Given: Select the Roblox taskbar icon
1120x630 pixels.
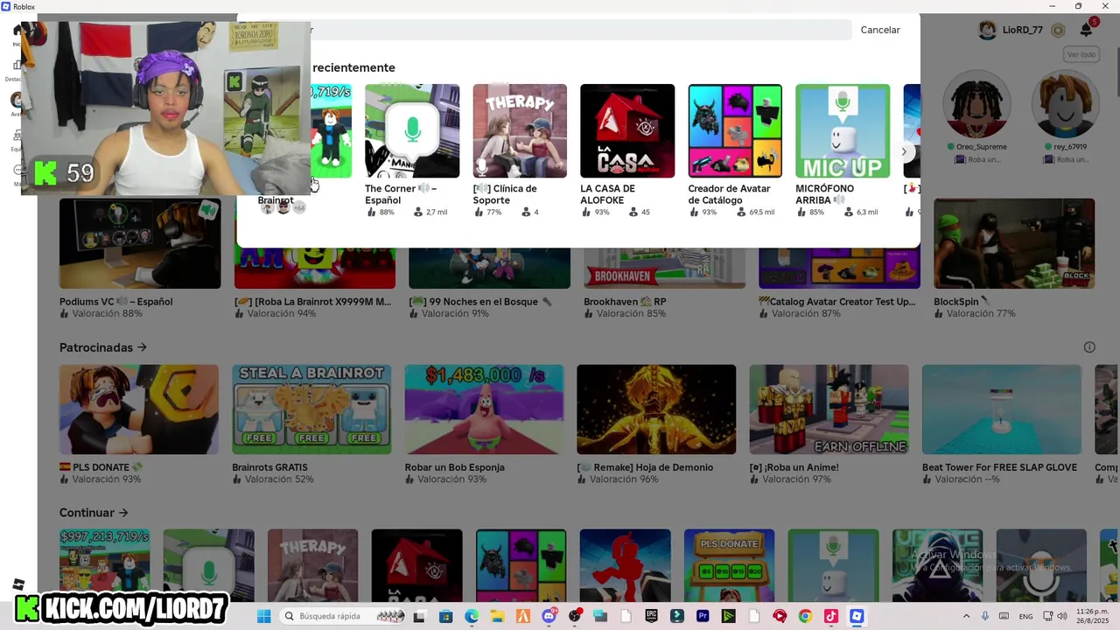Looking at the screenshot, I should click(857, 616).
